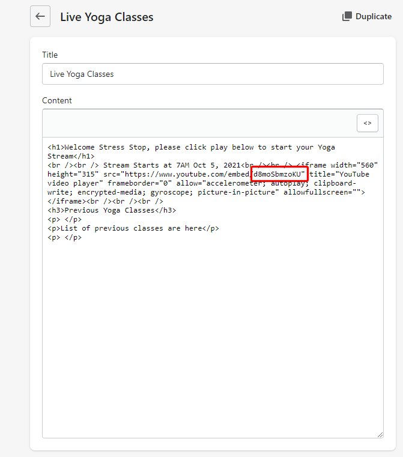The image size is (403, 457).
Task: Focus the Title input field
Action: (x=213, y=74)
